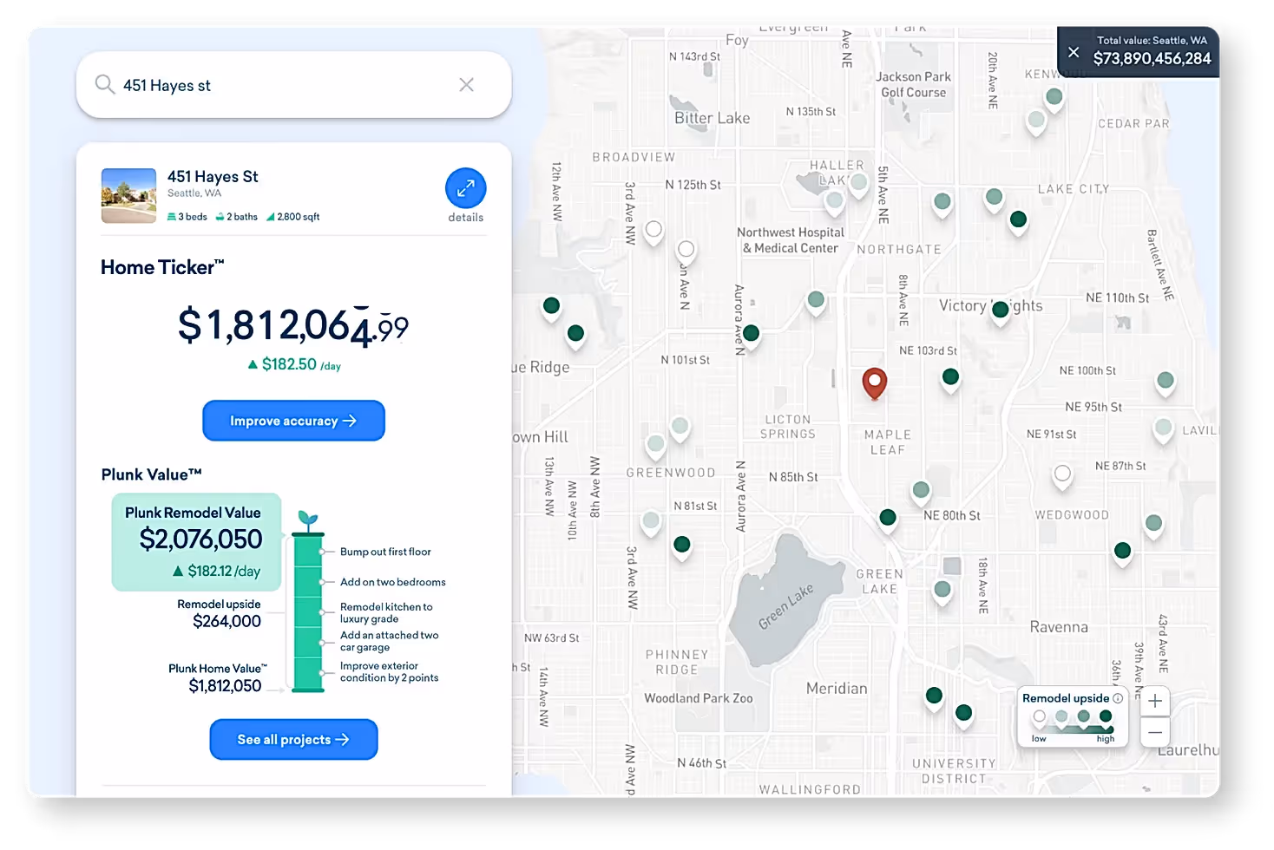Click the total value $73,890,456,284 text
The width and height of the screenshot is (1274, 850).
[1152, 59]
